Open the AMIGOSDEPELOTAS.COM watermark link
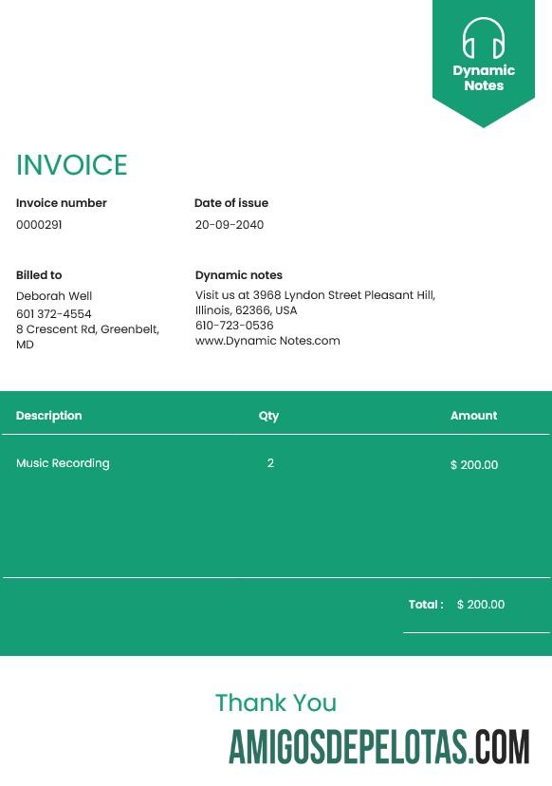This screenshot has width=552, height=786. tap(379, 747)
